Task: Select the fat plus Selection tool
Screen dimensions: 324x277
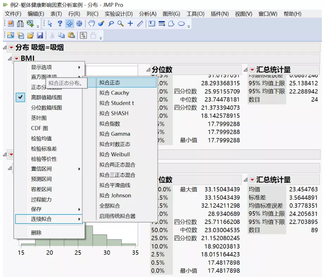Action: click(69, 24)
